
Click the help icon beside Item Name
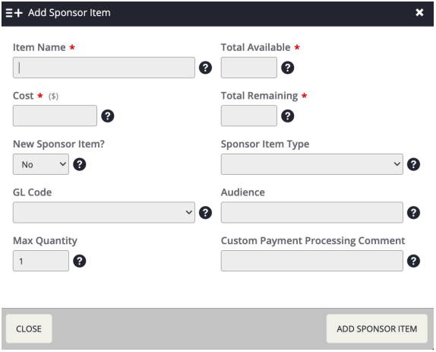point(206,68)
